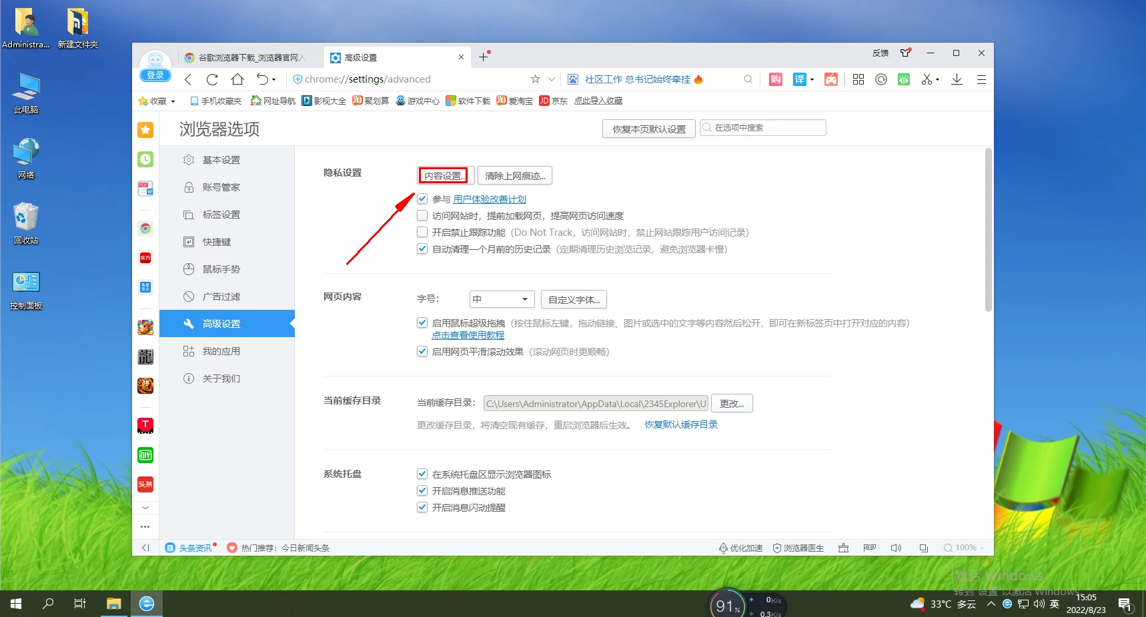Open Chrome icon in left sidebar
Viewport: 1146px width, 617px height.
coord(145,229)
